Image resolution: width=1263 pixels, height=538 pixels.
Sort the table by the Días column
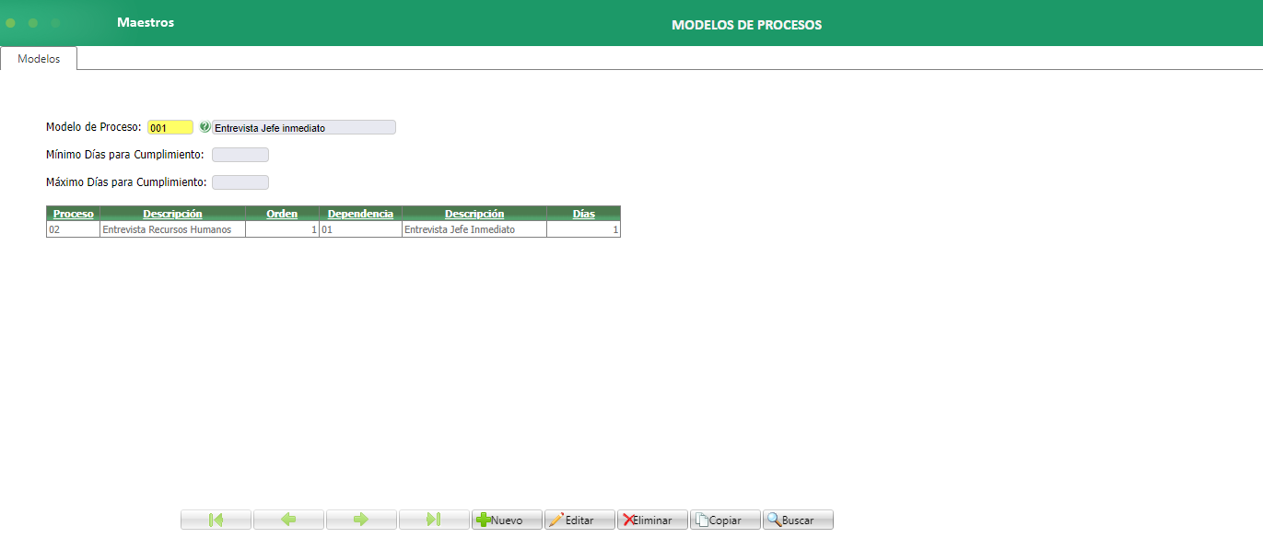583,213
